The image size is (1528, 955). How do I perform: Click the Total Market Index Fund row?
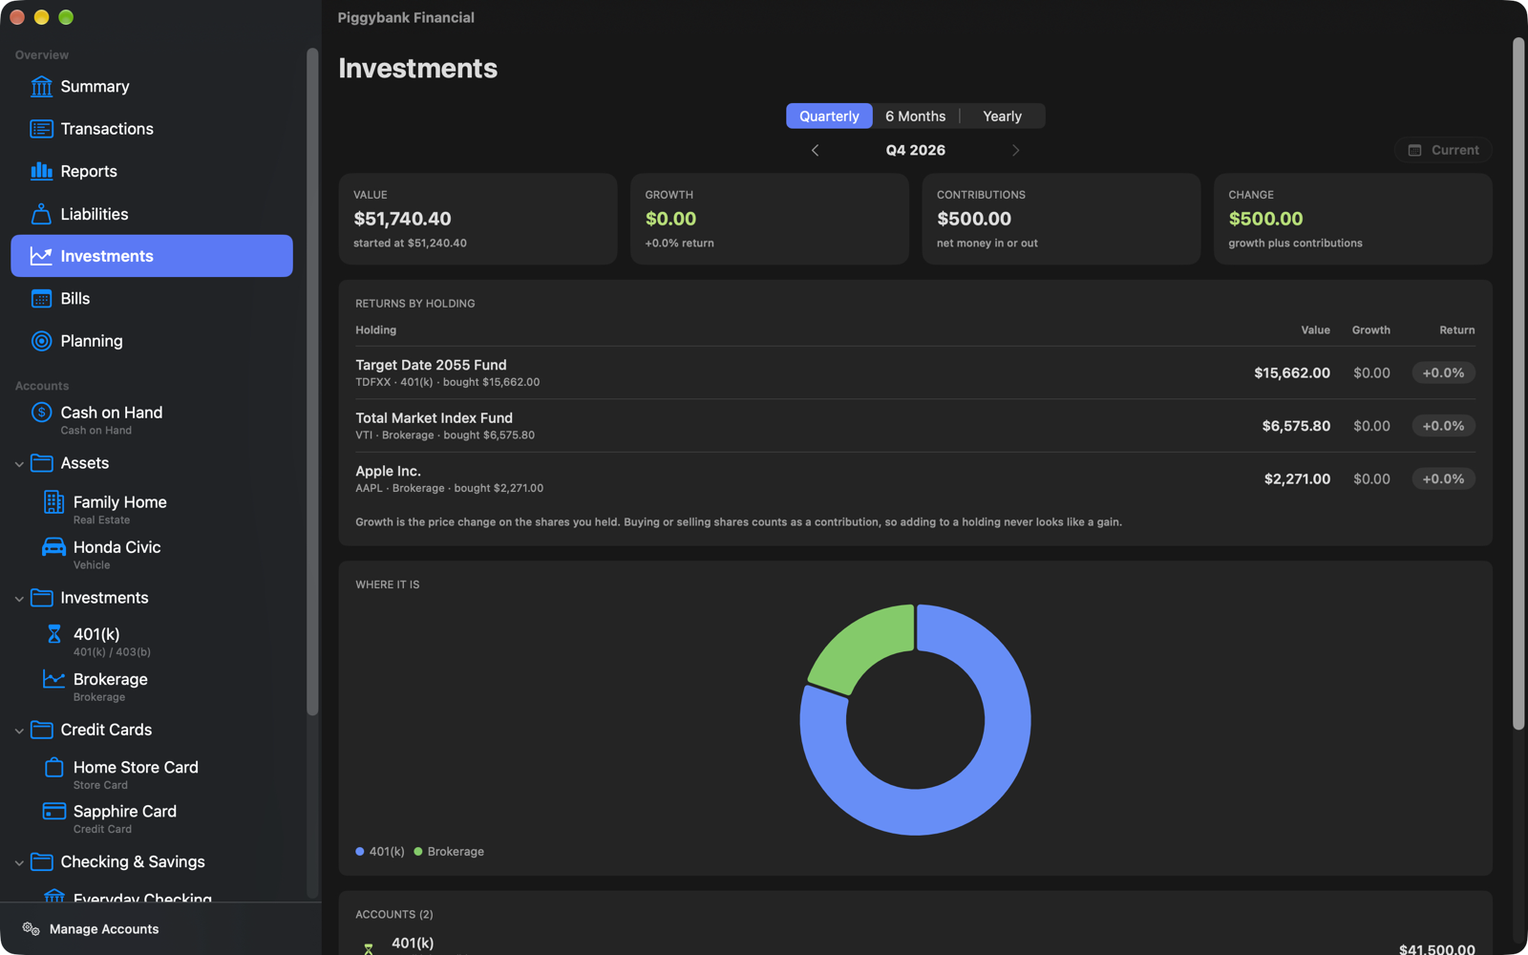[x=915, y=426]
